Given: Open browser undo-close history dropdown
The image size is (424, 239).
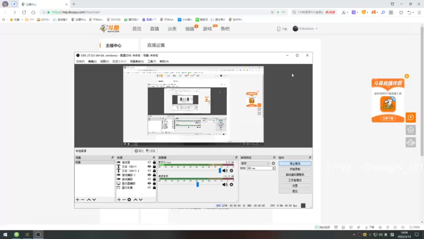Looking at the screenshot, I should pyautogui.click(x=413, y=12).
